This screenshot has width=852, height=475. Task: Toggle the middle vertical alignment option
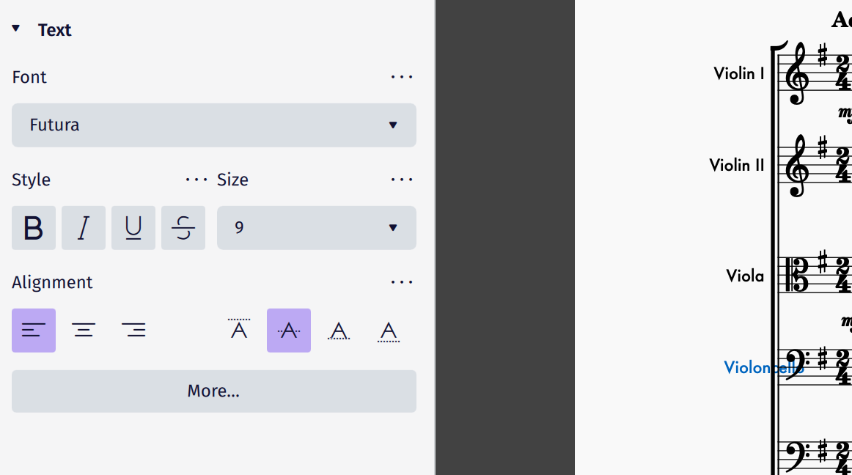(x=288, y=330)
